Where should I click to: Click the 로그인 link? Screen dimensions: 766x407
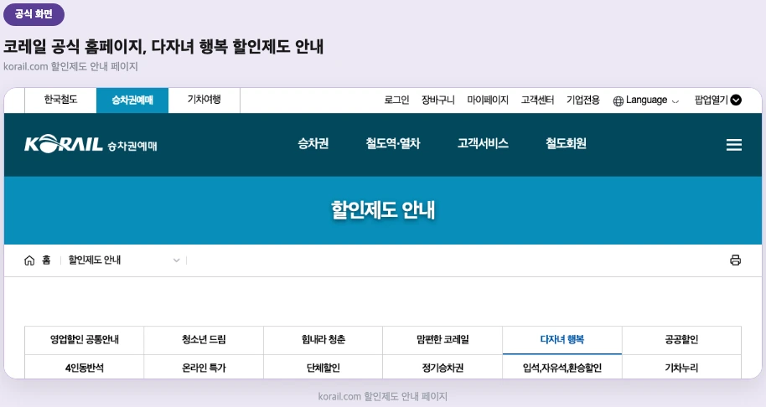396,100
